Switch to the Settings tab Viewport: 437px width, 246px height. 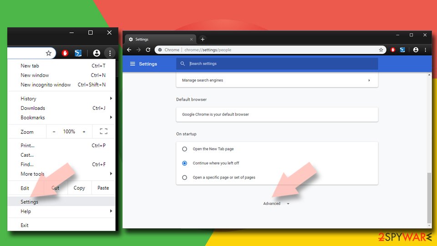pyautogui.click(x=160, y=39)
